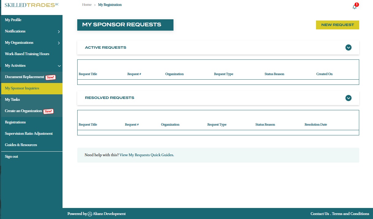Open My Profile in the sidebar
This screenshot has height=219, width=373.
point(13,20)
